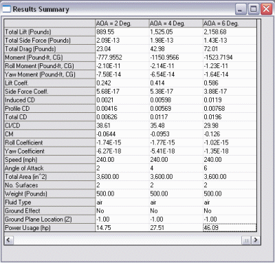Screen dimensions: 275x263
Task: Click the Moment value -777.9552
Action: [x=122, y=57]
